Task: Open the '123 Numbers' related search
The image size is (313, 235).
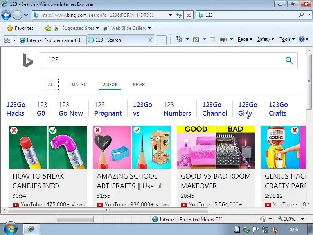Action: (177, 109)
